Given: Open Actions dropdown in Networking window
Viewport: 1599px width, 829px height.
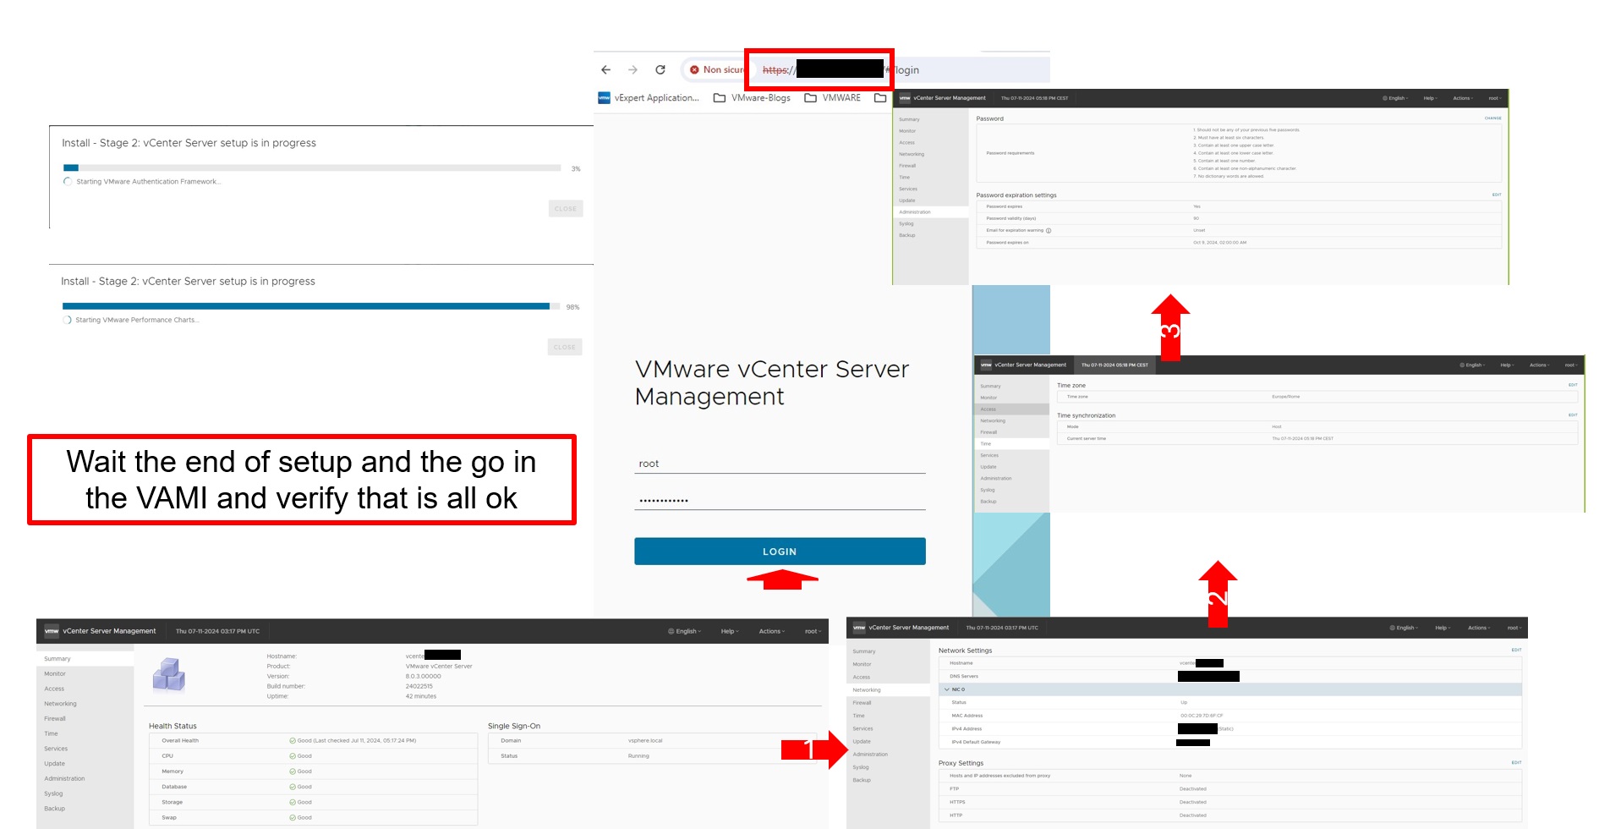Looking at the screenshot, I should (1479, 628).
